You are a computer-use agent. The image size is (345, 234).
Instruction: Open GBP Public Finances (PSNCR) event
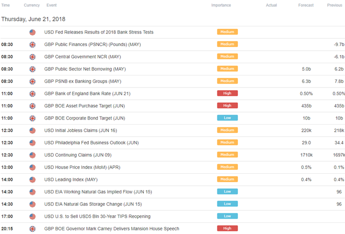[92, 45]
